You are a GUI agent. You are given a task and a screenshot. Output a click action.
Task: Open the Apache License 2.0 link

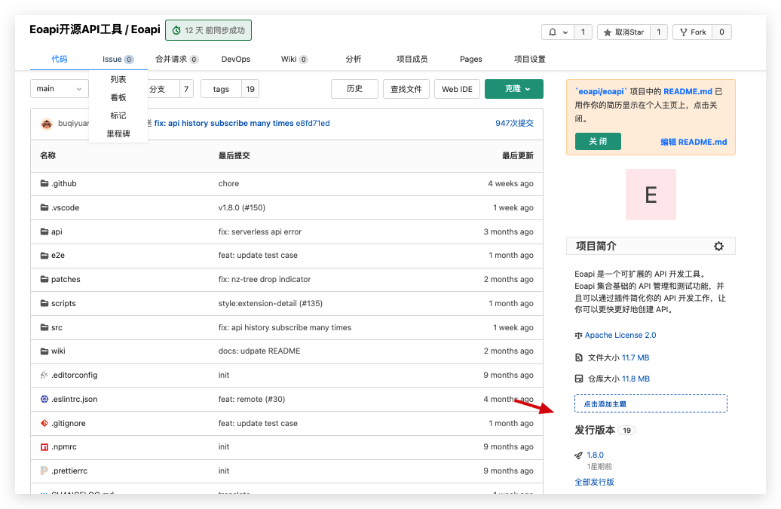click(x=620, y=335)
